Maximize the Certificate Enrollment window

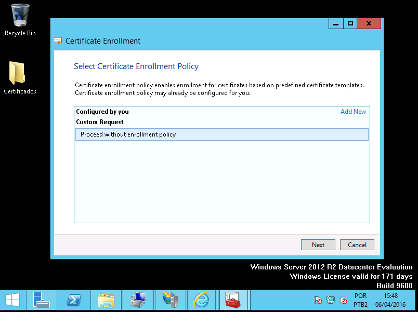[350, 23]
